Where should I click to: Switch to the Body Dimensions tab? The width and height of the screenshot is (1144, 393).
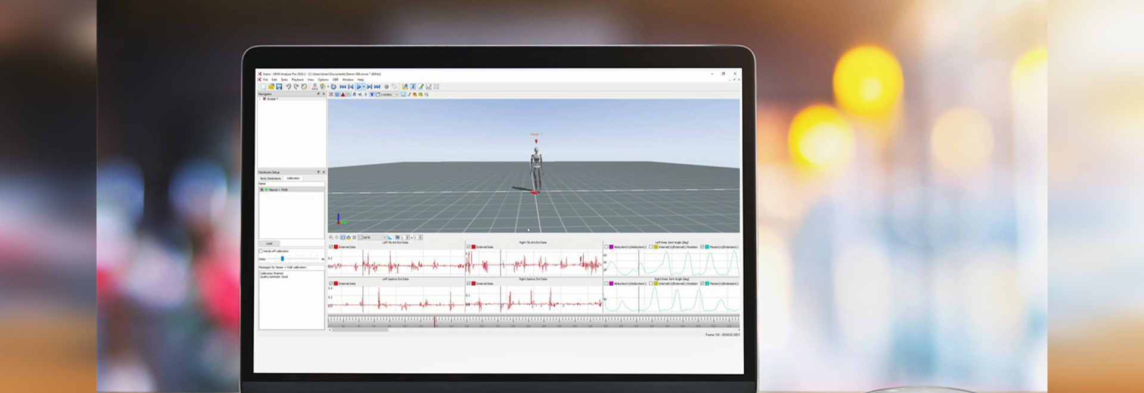tap(271, 179)
